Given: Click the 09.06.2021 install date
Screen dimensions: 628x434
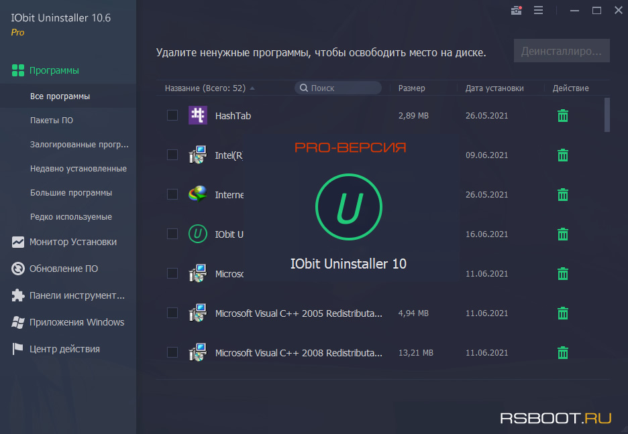Looking at the screenshot, I should (486, 155).
